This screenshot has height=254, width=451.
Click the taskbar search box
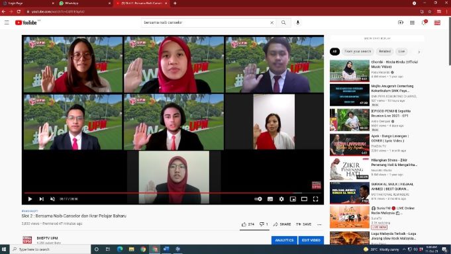(50, 249)
